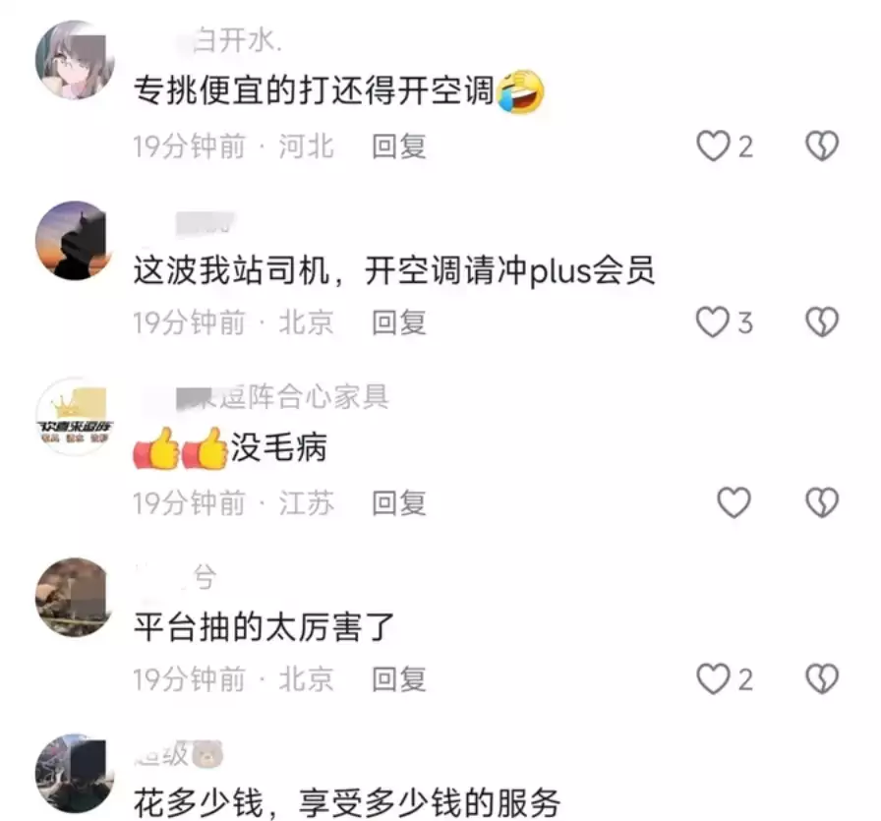Reply to the plus会员 comment
Screen dimensions: 881x821
coord(399,323)
